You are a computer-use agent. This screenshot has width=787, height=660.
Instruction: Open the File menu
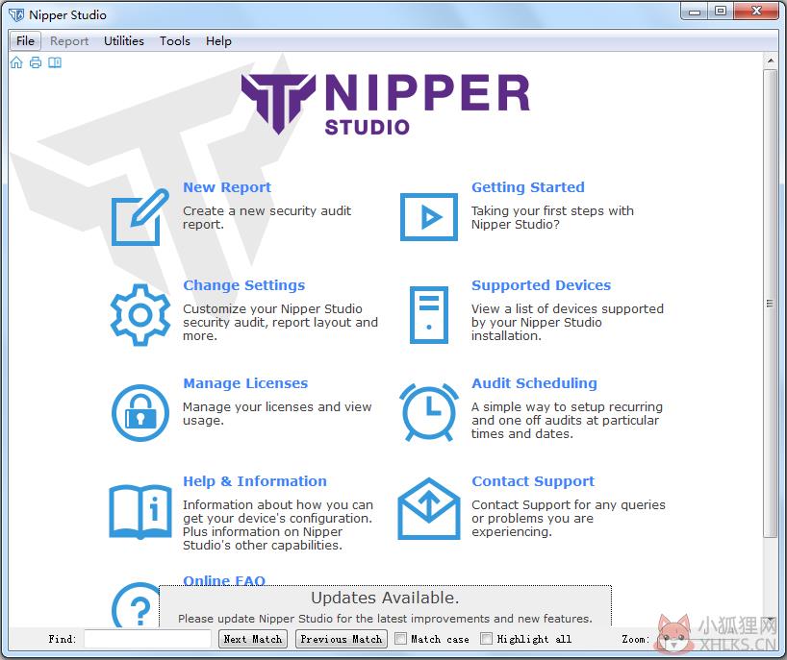(x=25, y=41)
